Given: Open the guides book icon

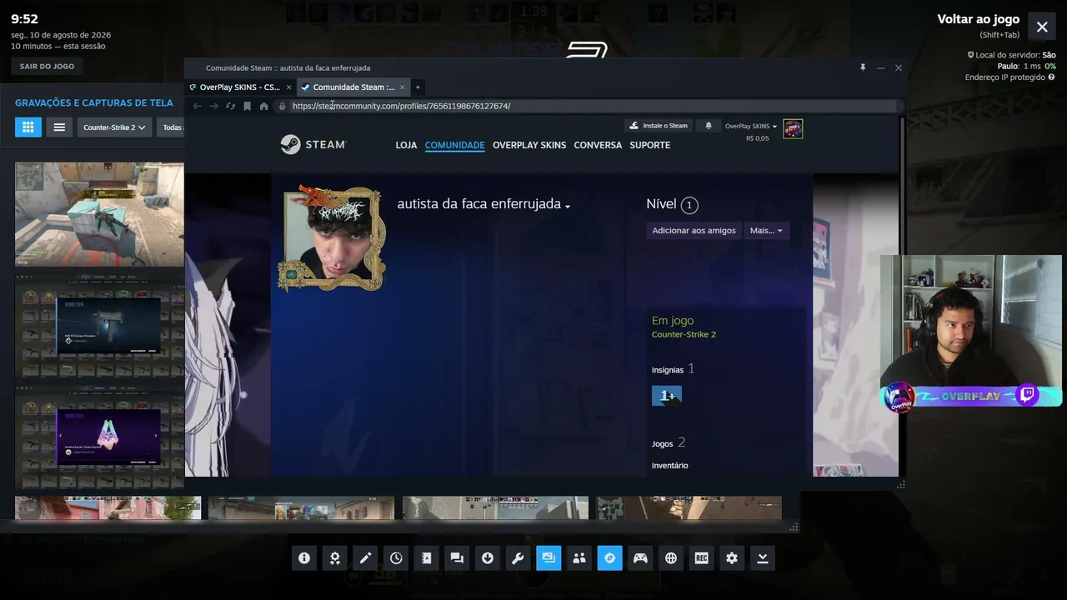Looking at the screenshot, I should [426, 558].
